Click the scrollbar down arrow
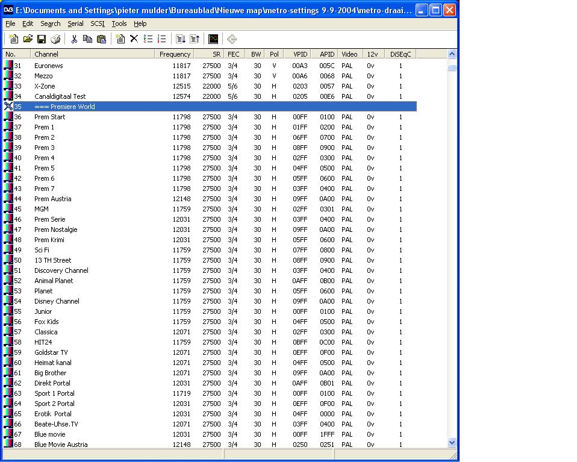577x462 pixels. click(452, 442)
